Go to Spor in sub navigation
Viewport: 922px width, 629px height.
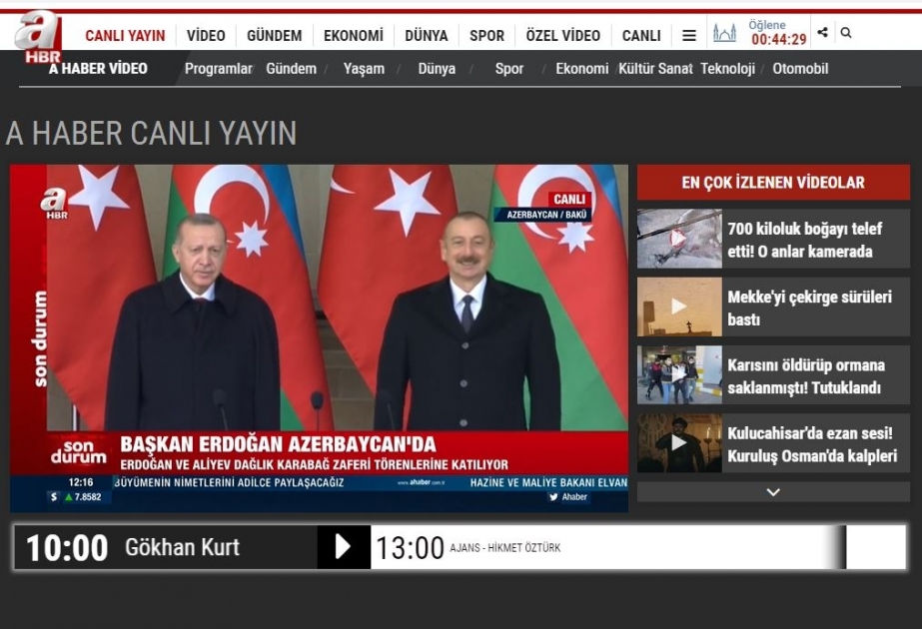[509, 69]
